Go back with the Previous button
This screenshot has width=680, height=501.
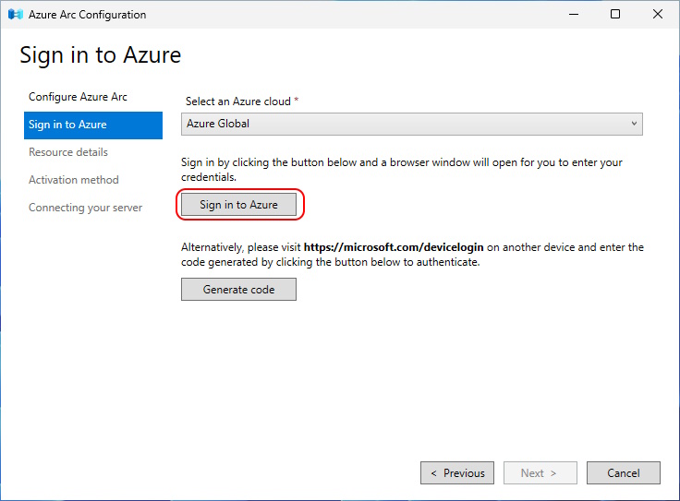click(457, 472)
